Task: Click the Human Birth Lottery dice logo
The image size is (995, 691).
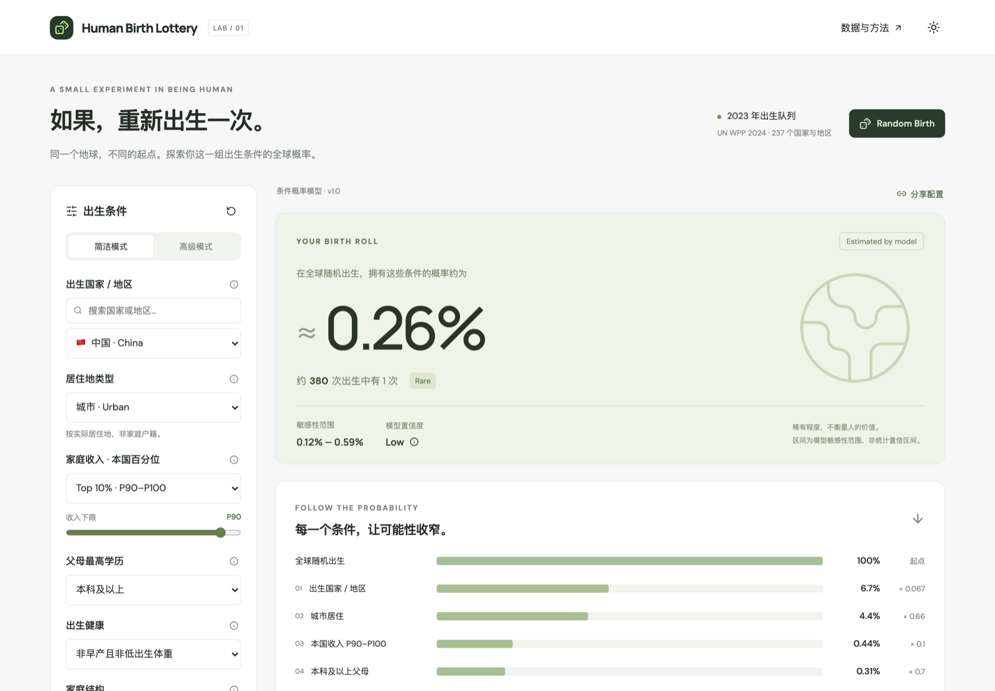Action: (62, 28)
